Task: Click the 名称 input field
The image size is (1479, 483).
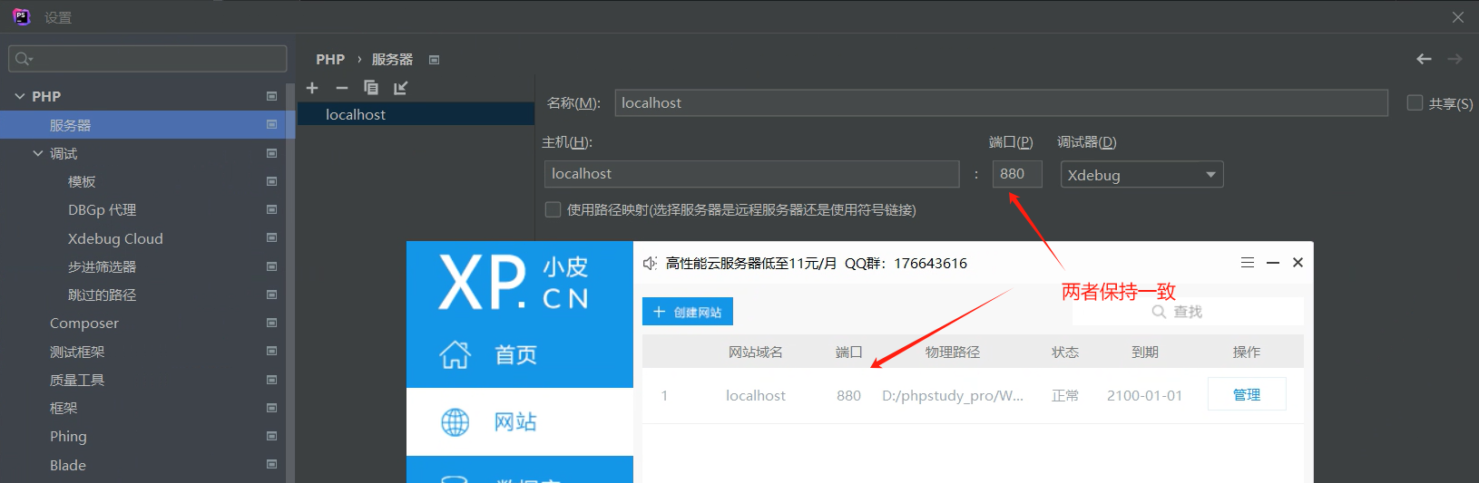Action: (1002, 102)
